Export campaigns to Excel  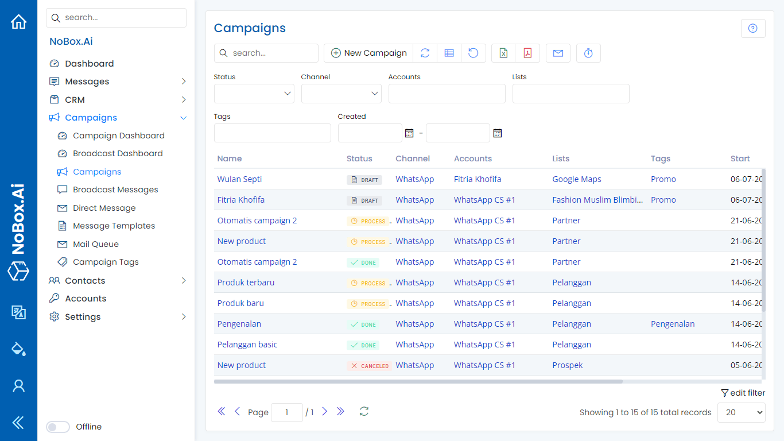click(503, 53)
